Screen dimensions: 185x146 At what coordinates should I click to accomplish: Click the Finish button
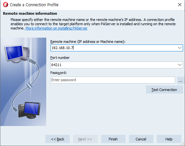(x=113, y=139)
